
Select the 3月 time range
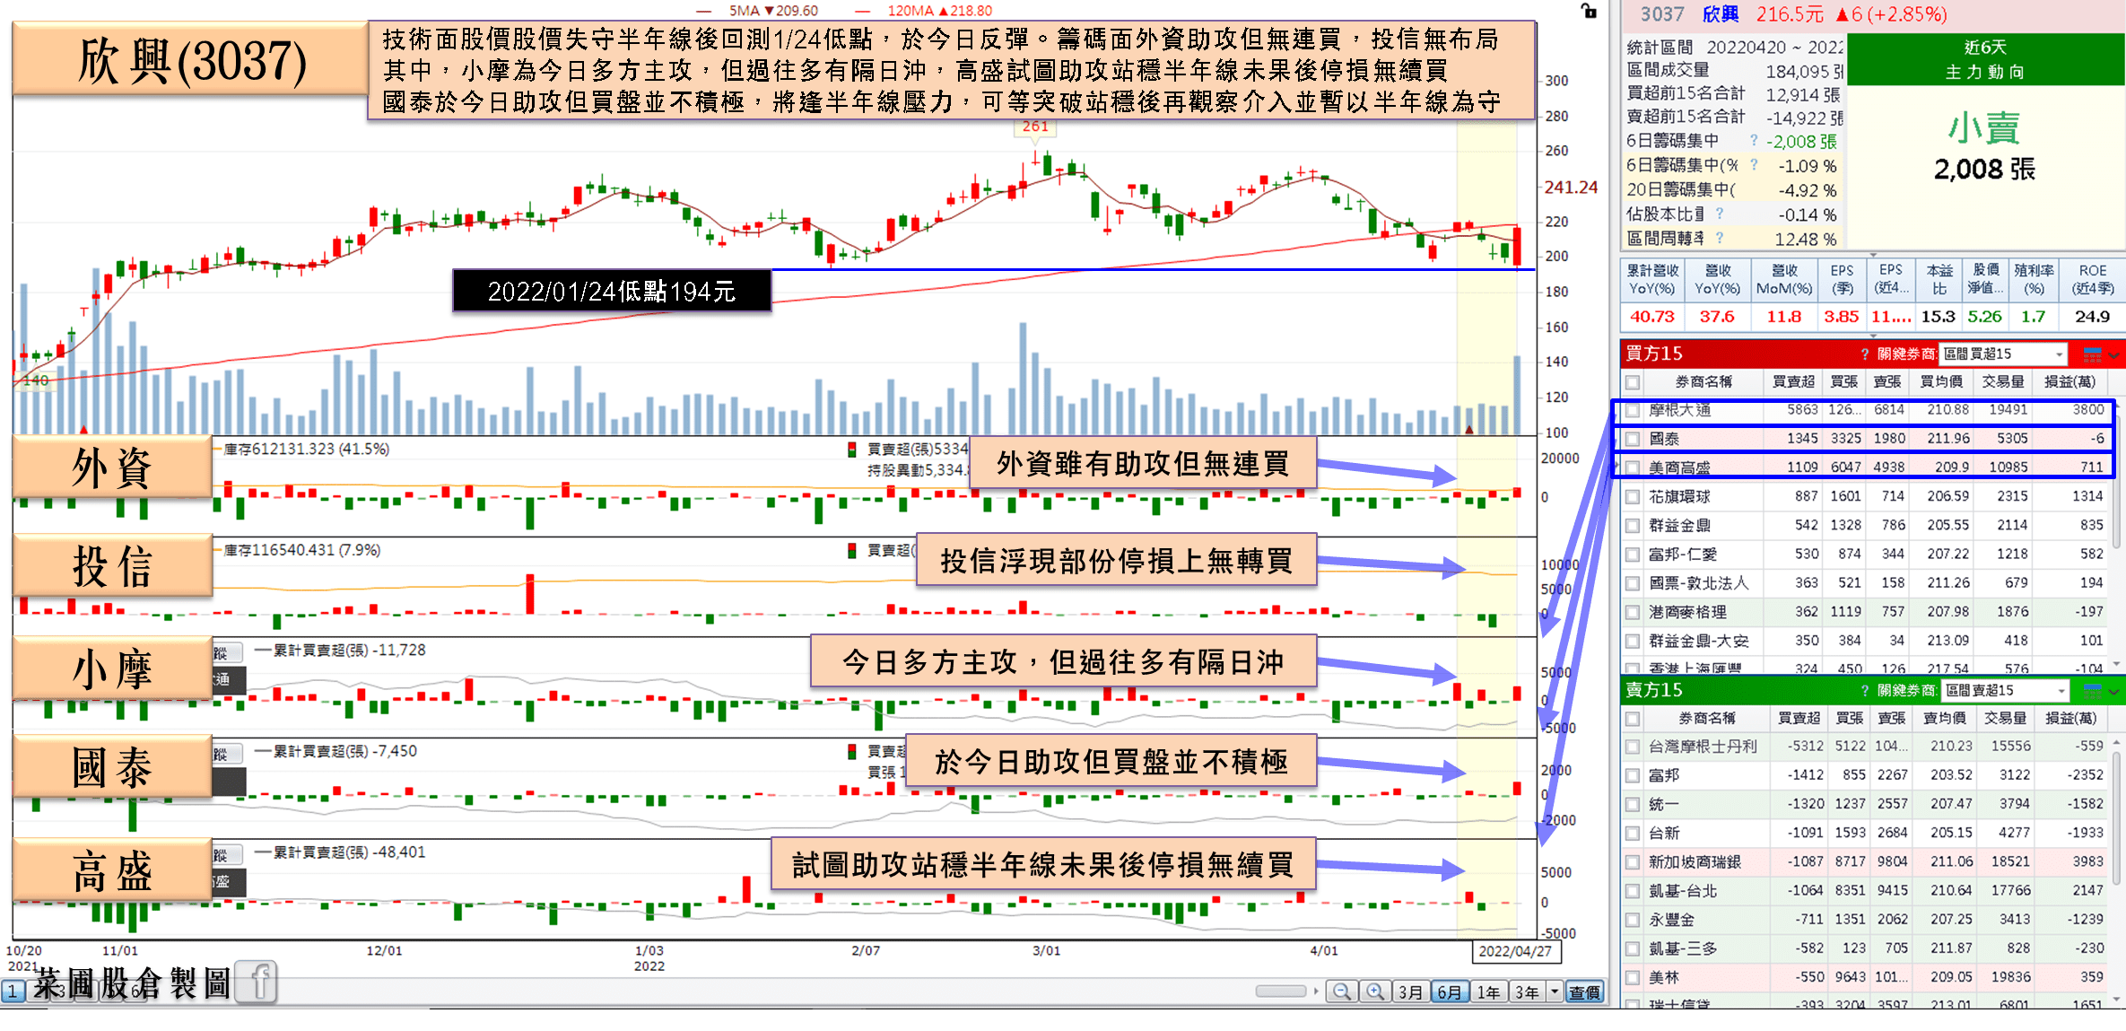pos(1410,992)
